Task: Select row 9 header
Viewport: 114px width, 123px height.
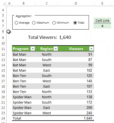Action: point(3,38)
